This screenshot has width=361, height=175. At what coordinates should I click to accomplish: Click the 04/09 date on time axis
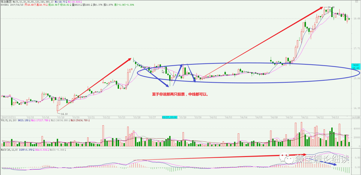274,117
